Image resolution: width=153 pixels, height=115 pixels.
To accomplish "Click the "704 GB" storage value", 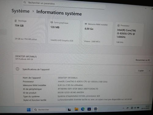I will click(19, 25).
